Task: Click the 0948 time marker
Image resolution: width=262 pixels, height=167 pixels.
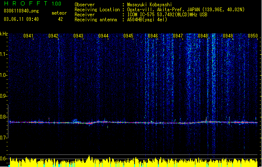Action: coord(203,36)
